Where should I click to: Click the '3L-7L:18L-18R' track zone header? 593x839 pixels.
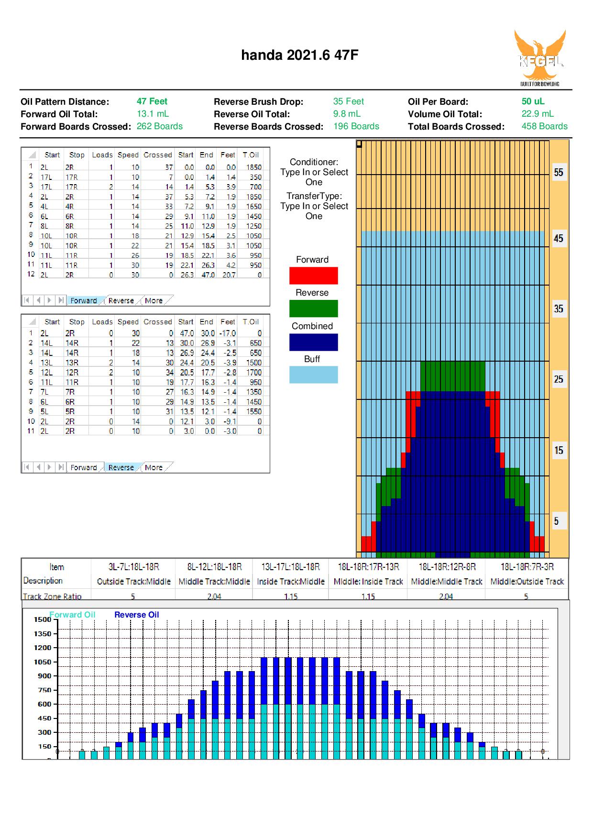(133, 567)
